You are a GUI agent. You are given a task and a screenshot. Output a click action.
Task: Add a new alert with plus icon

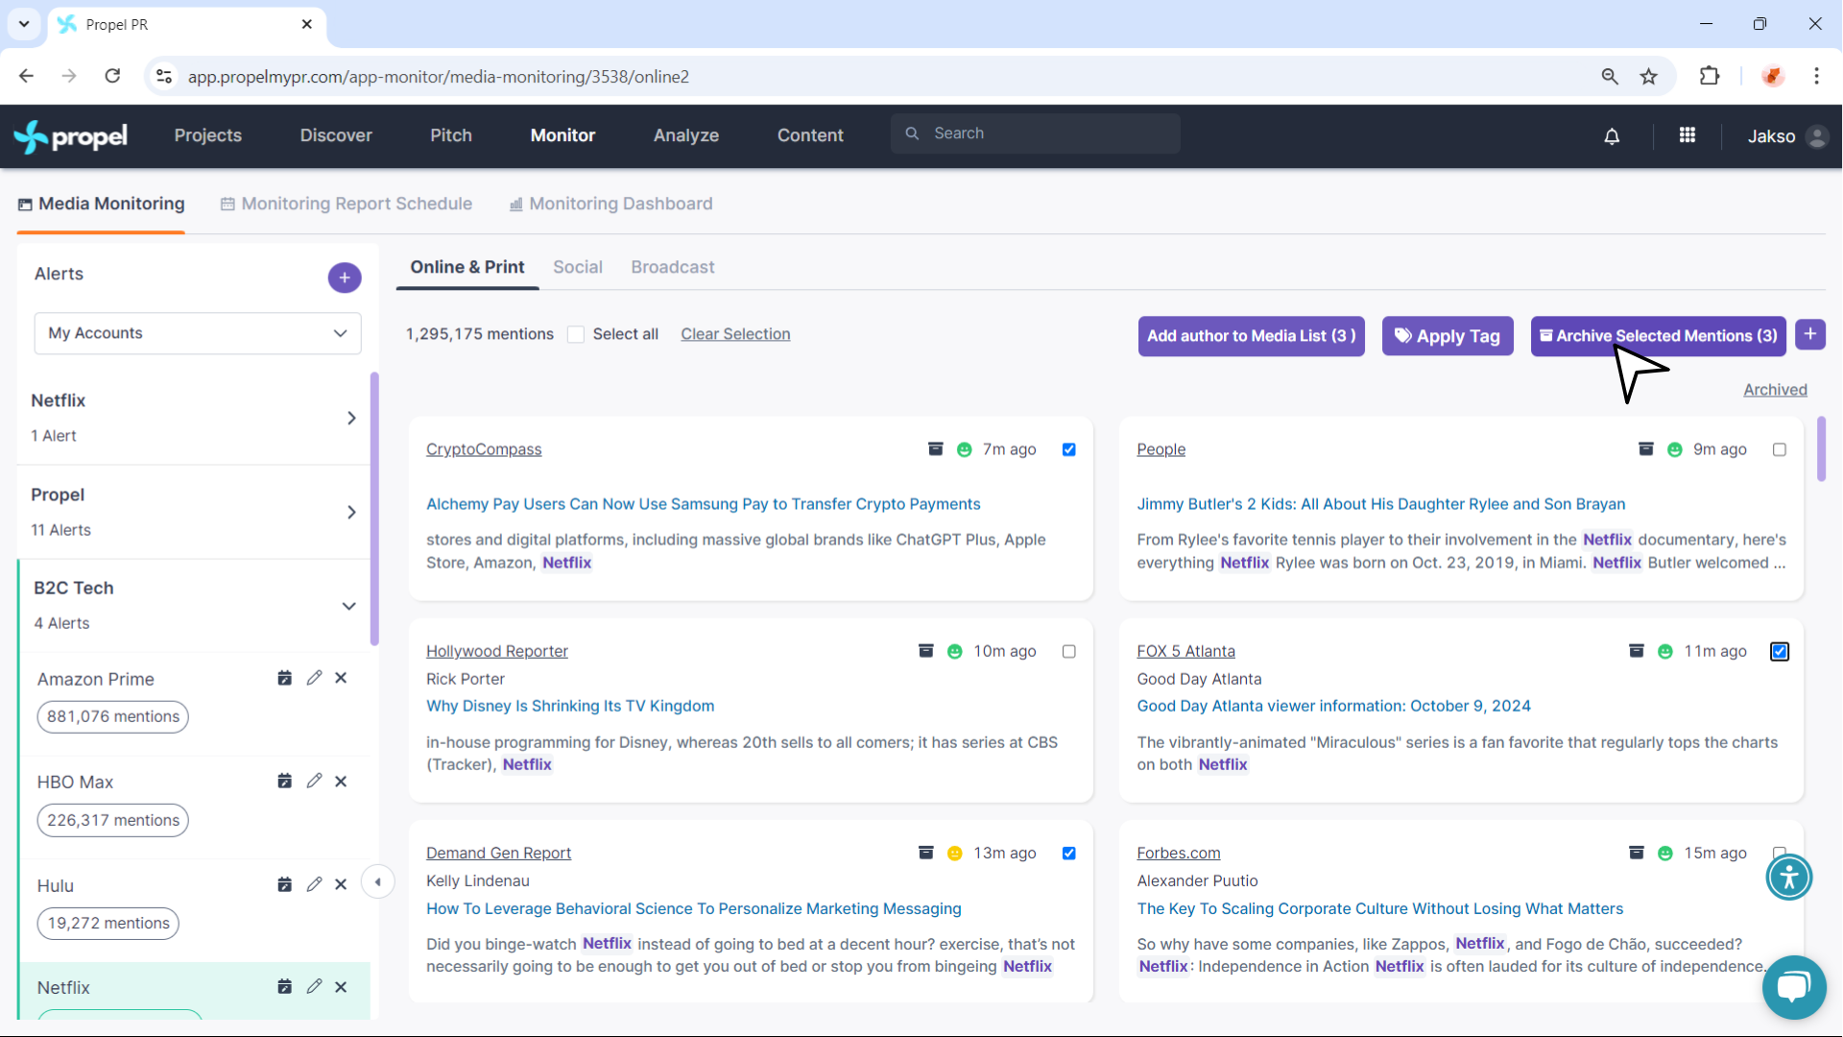[345, 277]
